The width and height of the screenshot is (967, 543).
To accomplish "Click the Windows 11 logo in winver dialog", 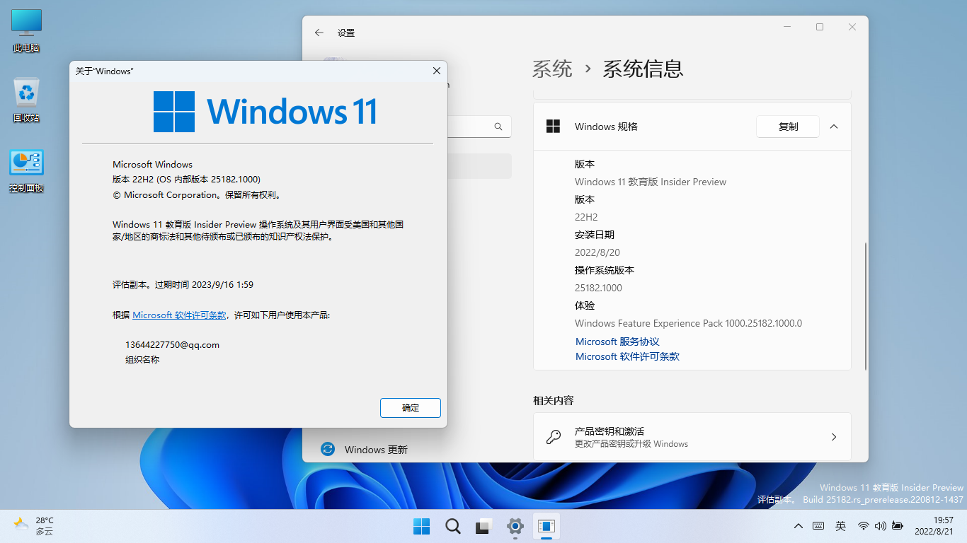I will (265, 112).
